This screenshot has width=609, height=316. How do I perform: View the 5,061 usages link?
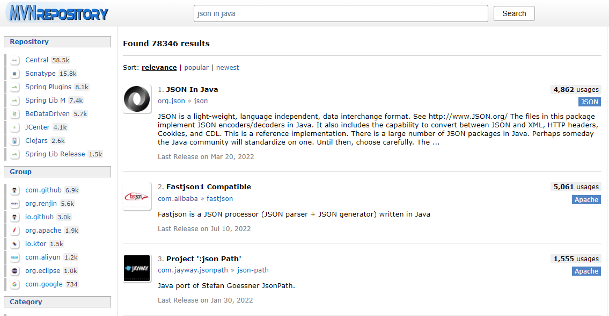[x=576, y=187]
